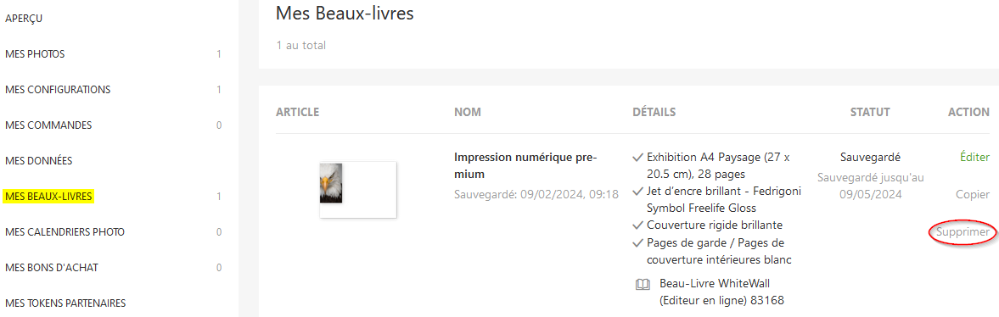Image resolution: width=999 pixels, height=317 pixels.
Task: Open the book icon beside Beau-Livre WhiteWall
Action: 643,285
